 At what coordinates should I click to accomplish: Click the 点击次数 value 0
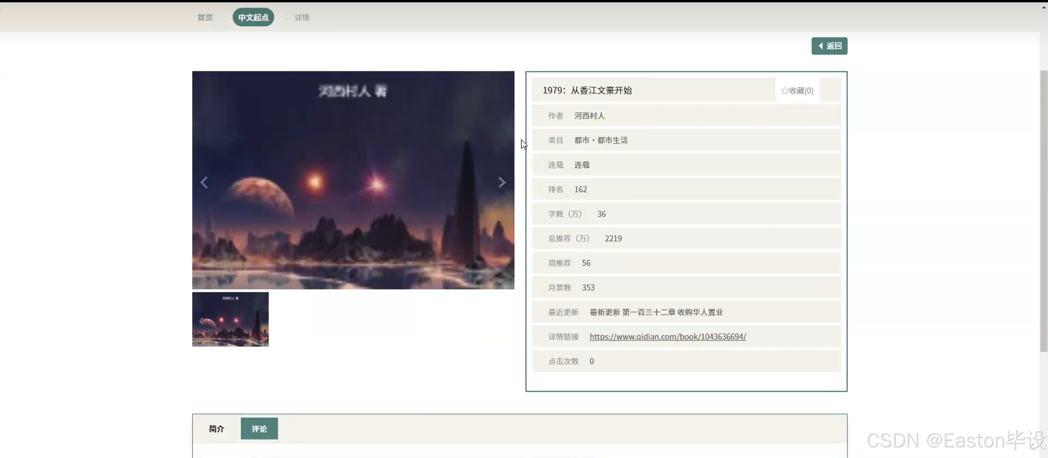click(x=592, y=361)
